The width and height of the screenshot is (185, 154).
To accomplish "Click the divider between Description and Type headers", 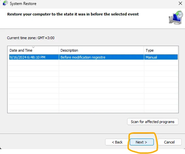I will (144, 50).
